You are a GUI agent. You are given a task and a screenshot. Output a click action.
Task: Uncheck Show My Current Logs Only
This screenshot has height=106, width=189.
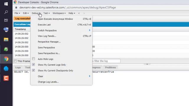click(33, 64)
